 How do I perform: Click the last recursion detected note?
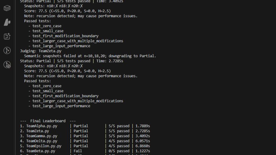point(81,76)
